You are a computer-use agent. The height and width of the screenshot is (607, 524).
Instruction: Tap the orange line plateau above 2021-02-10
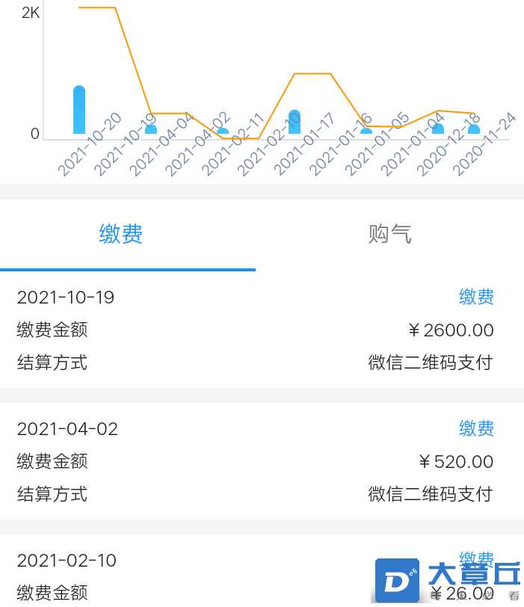[x=312, y=73]
